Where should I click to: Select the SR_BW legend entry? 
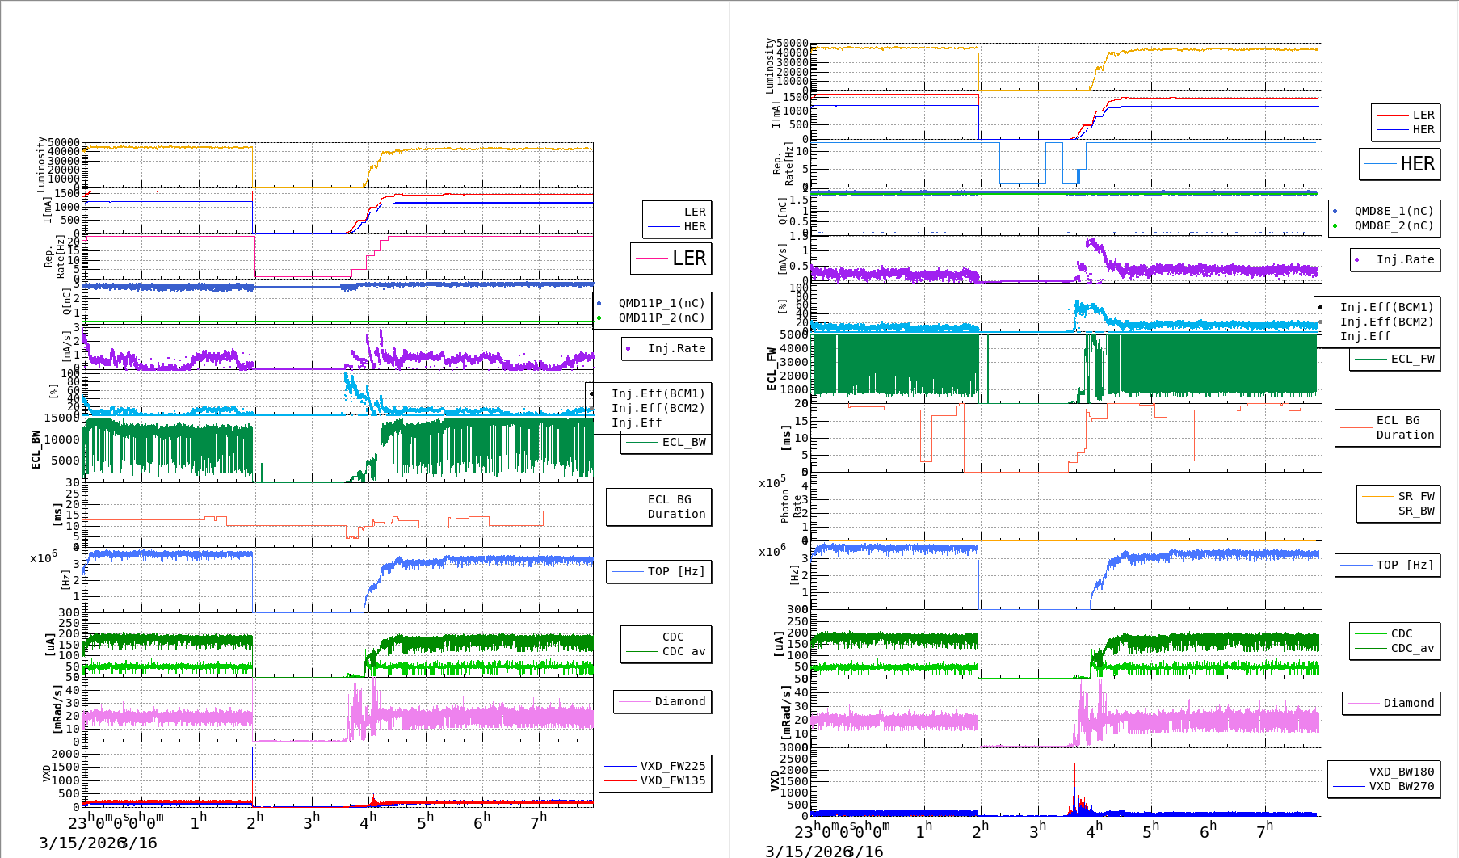click(x=1398, y=511)
